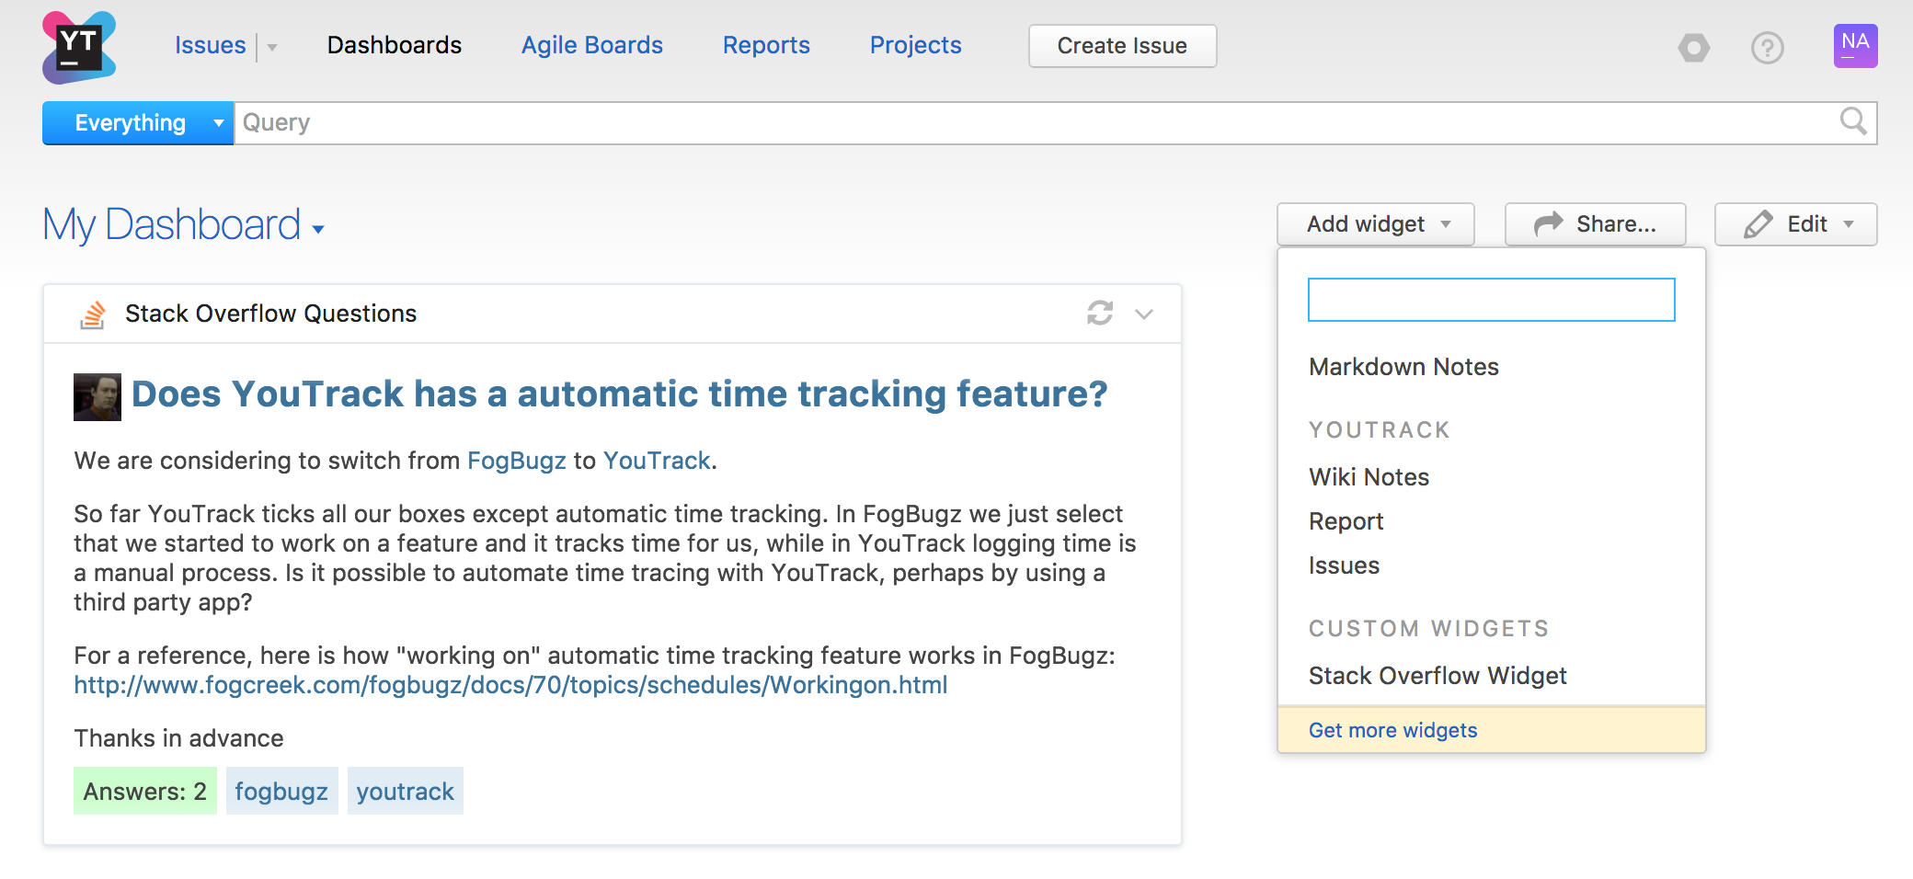The width and height of the screenshot is (1913, 879).
Task: Refresh the Stack Overflow Questions widget
Action: 1100,314
